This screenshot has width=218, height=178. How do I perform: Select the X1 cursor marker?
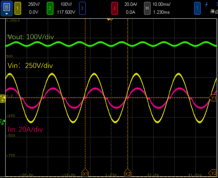coord(85,173)
